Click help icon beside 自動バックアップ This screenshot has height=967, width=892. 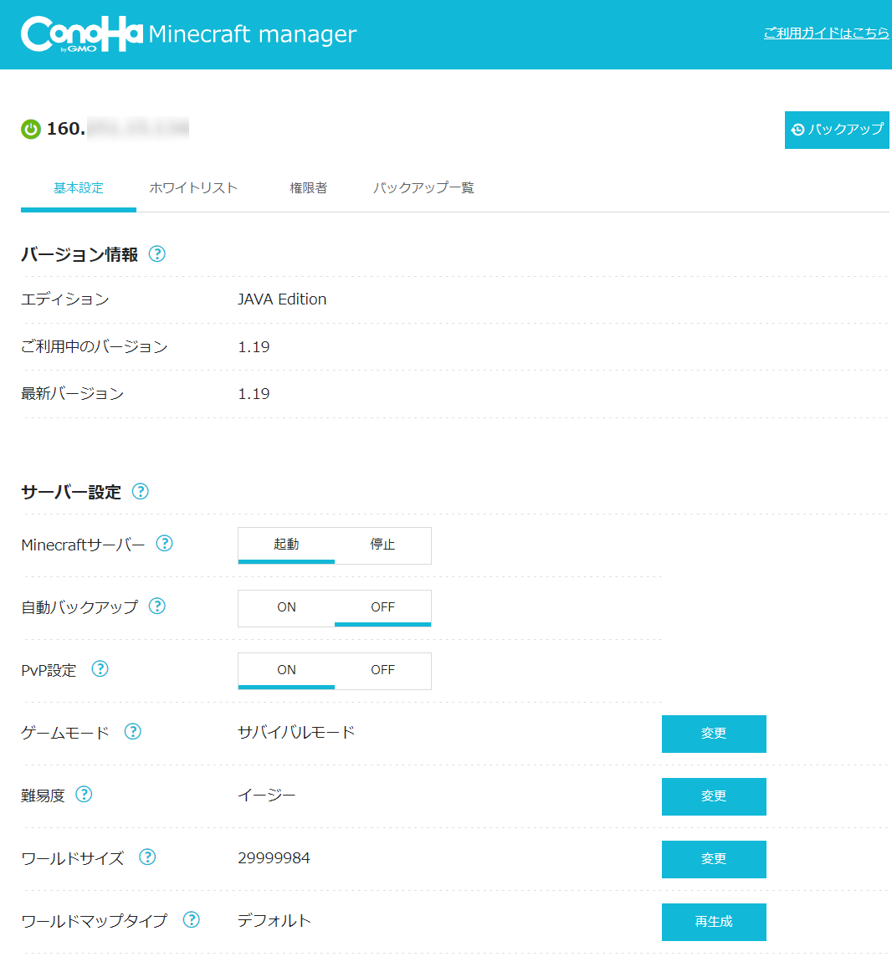[x=156, y=606]
